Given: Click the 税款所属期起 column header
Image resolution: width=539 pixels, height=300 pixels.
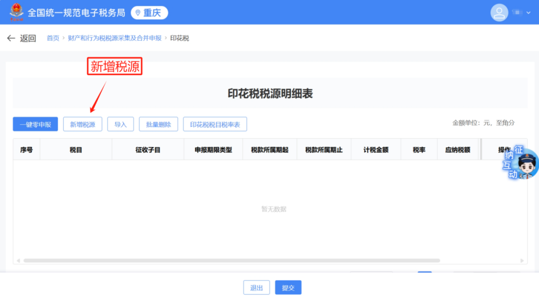Looking at the screenshot, I should [269, 150].
